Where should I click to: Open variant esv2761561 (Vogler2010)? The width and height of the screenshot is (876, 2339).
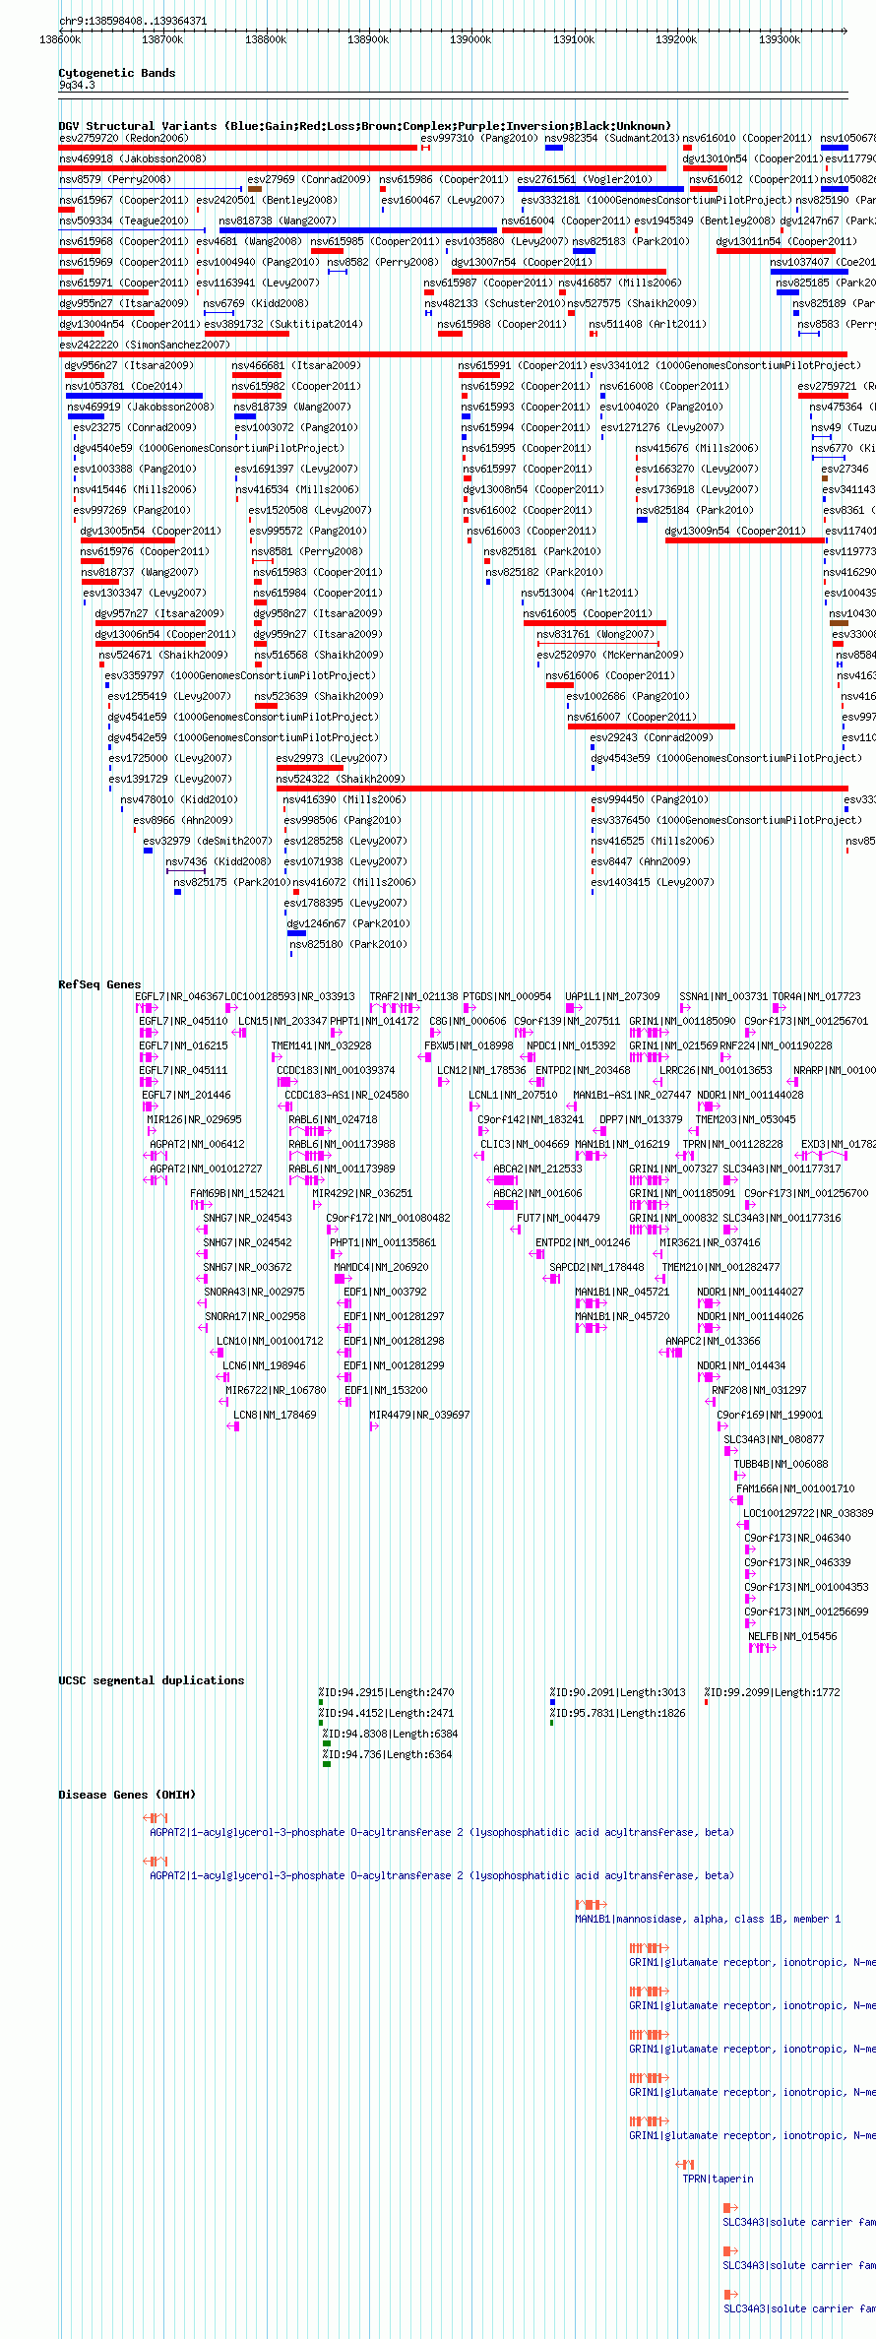(601, 189)
